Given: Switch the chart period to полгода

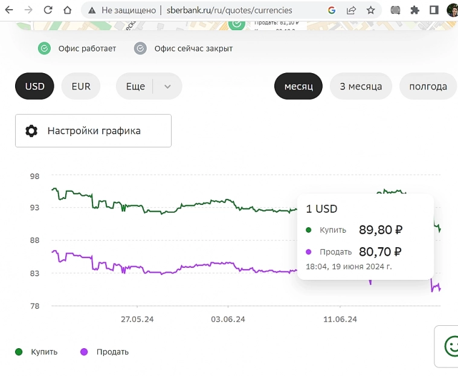Looking at the screenshot, I should pos(428,86).
